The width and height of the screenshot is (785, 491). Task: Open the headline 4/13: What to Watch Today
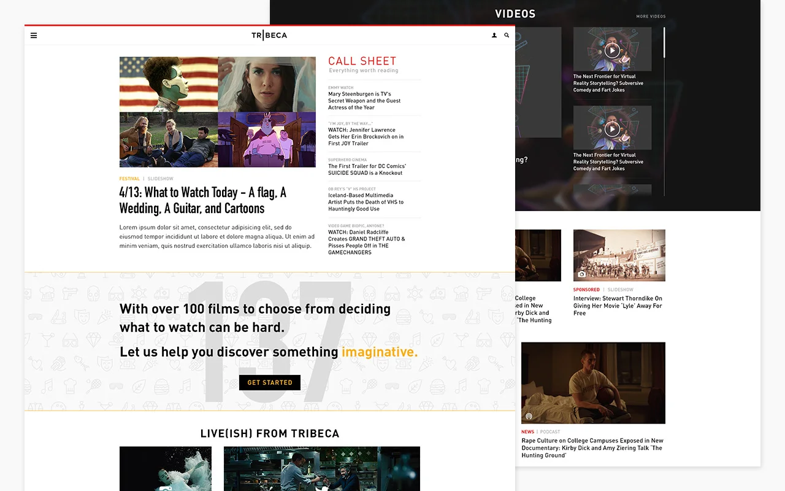(x=202, y=199)
